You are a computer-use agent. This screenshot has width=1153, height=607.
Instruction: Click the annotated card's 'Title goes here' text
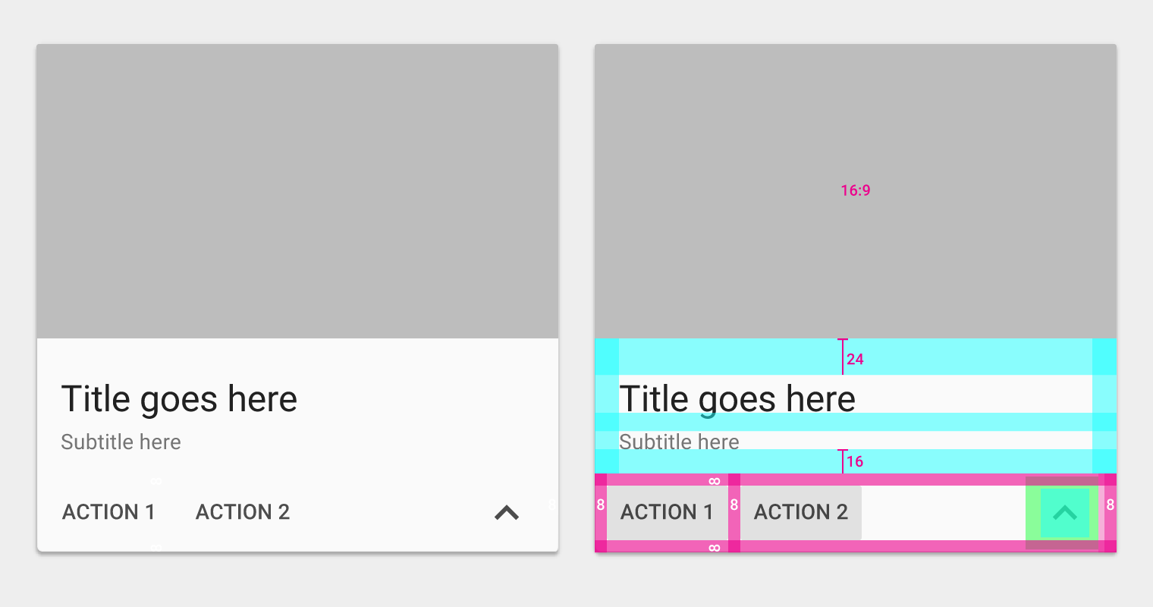737,399
